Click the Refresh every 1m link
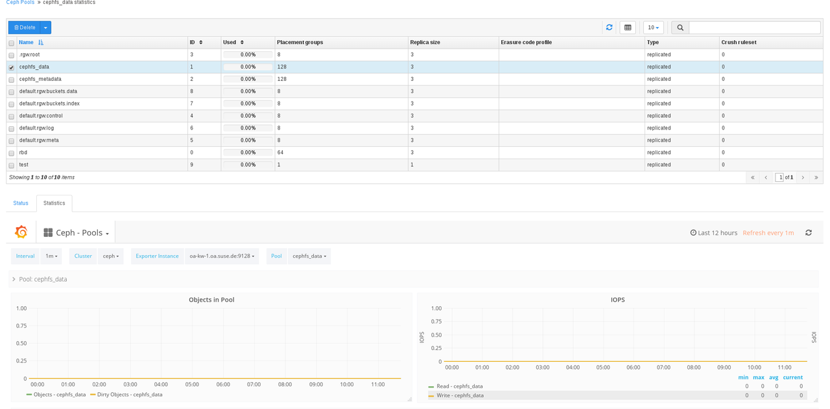The width and height of the screenshot is (830, 409). [768, 233]
